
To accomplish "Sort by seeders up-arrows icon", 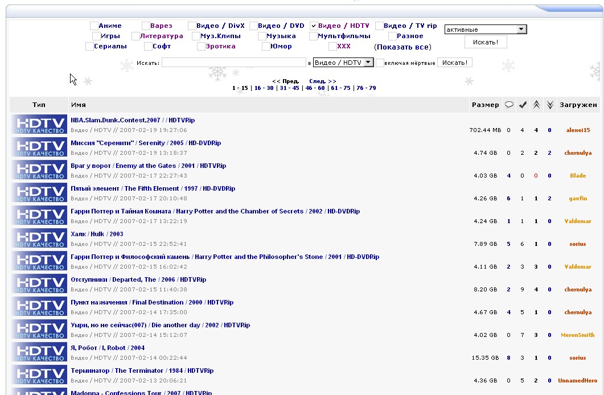I will (x=536, y=105).
